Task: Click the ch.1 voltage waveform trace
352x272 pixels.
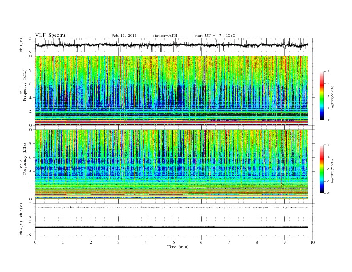Action: point(171,45)
